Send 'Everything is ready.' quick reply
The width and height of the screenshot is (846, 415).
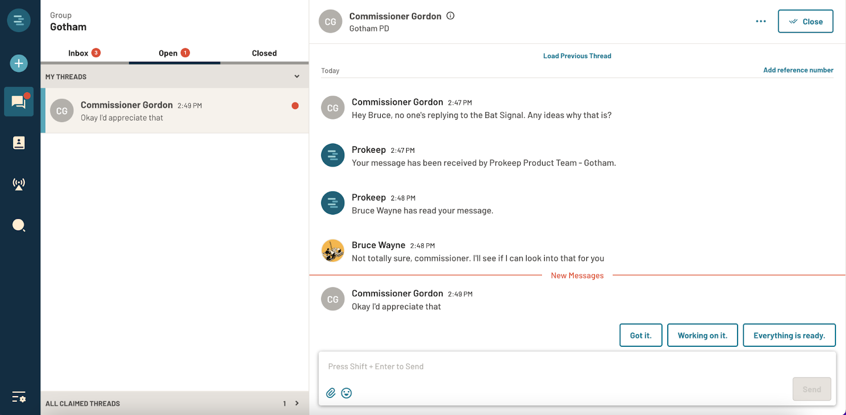[x=789, y=335]
